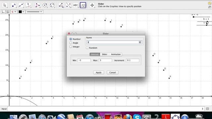The height and width of the screenshot is (119, 212).
Task: Click the Min value field
Action: [x=84, y=60]
